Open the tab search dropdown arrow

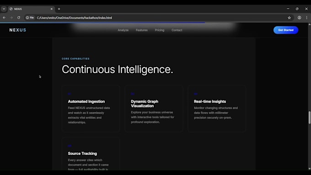coord(4,9)
